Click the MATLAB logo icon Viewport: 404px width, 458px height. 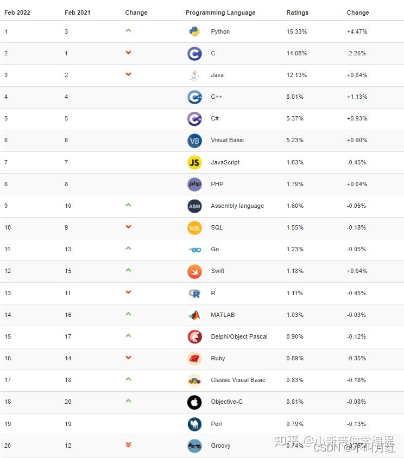tap(194, 315)
